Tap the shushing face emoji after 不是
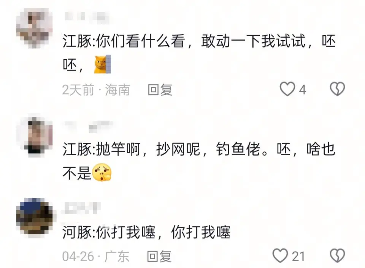Image resolution: width=365 pixels, height=268 pixels. click(x=102, y=172)
